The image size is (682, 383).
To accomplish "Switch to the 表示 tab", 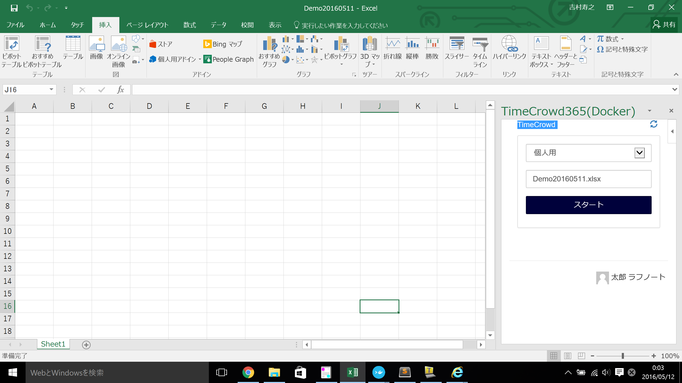I will (x=275, y=25).
